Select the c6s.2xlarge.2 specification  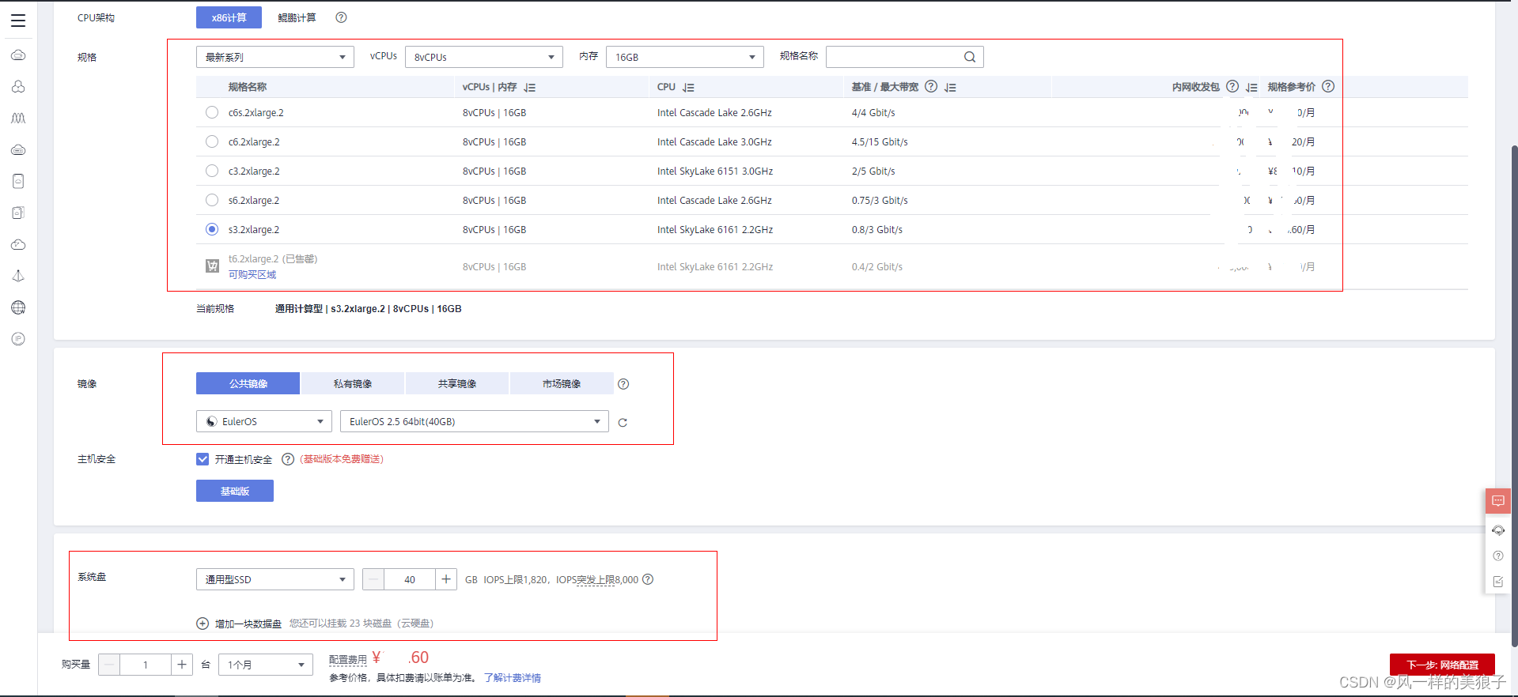tap(212, 112)
